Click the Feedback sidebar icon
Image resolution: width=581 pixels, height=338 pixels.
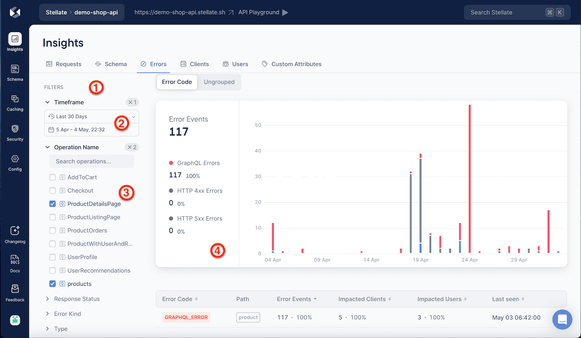coord(15,289)
